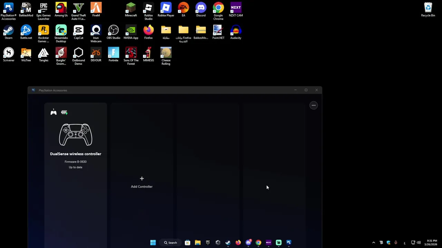This screenshot has width=442, height=248.
Task: Select the Cheese Rolling desktop icon
Action: (166, 56)
